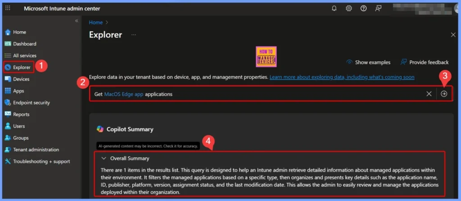
Task: Go to Home in sidebar
Action: click(x=19, y=32)
